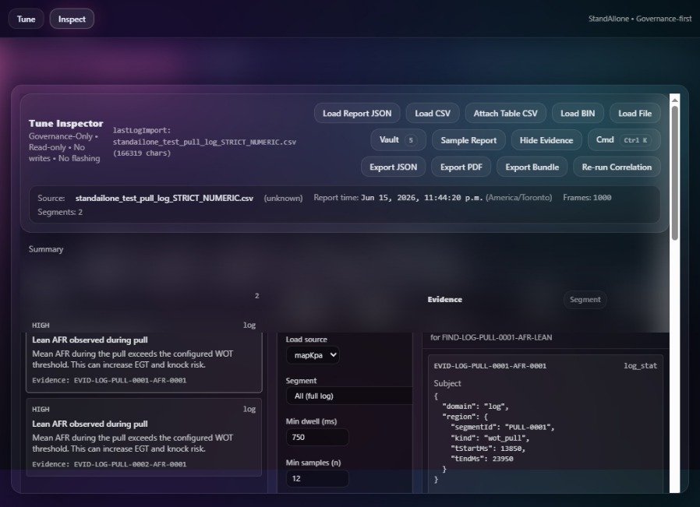
Task: Click the '"segmentId": "PULL-0001"' line
Action: point(502,428)
